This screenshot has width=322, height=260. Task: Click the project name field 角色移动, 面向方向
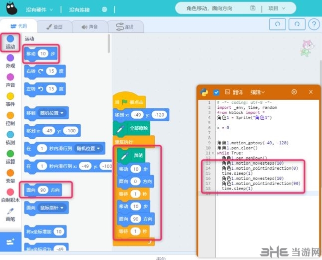click(x=209, y=8)
